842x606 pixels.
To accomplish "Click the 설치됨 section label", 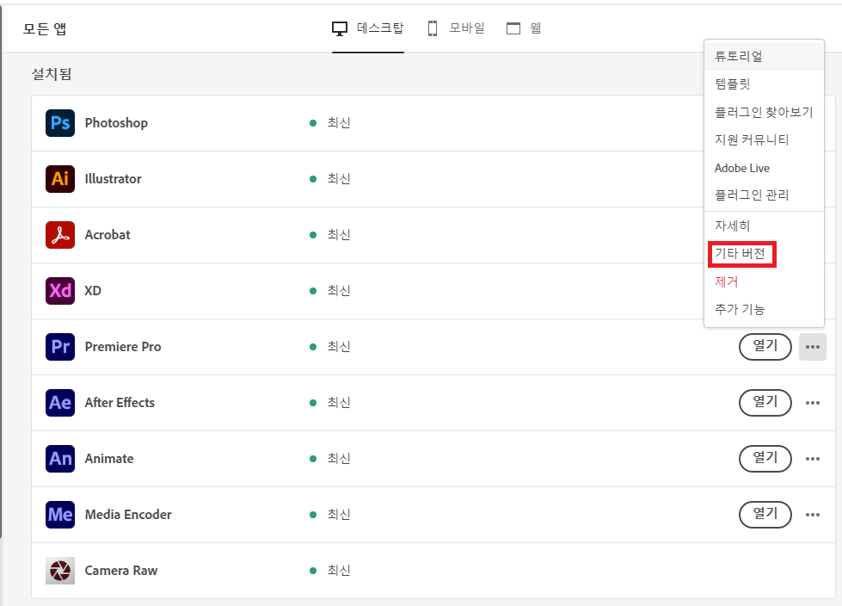I will coord(52,74).
